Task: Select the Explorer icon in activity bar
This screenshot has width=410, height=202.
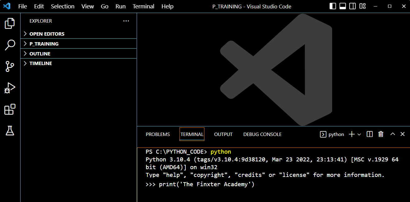Action: [x=10, y=23]
